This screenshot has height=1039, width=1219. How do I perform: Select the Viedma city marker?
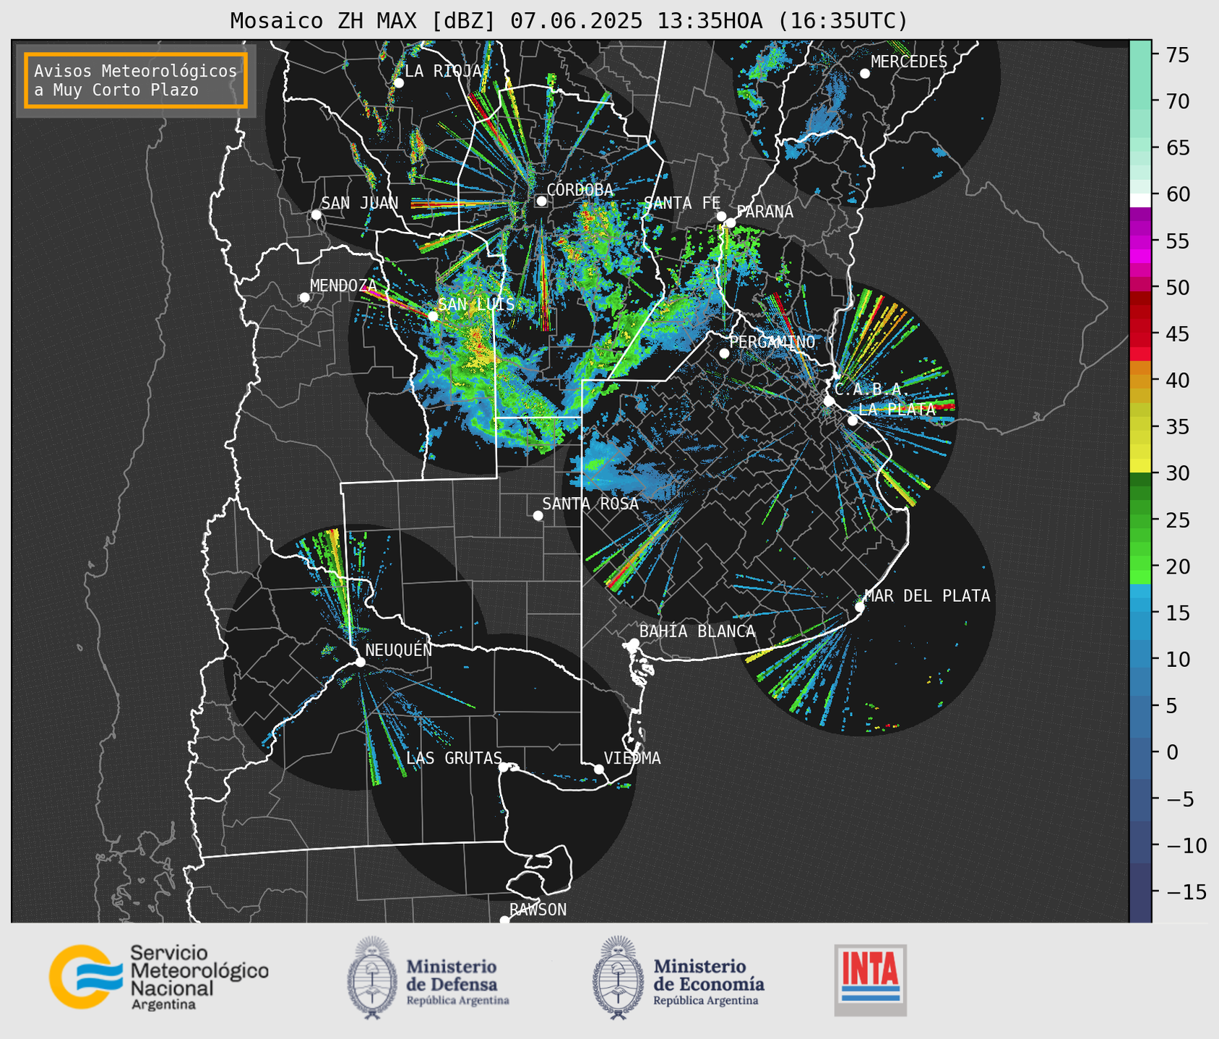click(598, 769)
